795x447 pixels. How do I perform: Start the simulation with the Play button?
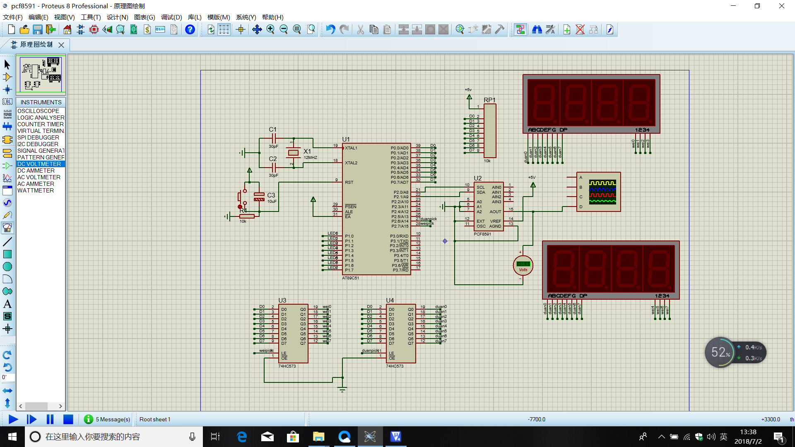(x=13, y=419)
